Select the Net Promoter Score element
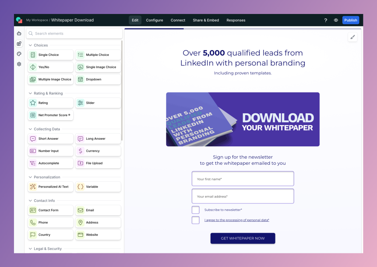Image resolution: width=377 pixels, height=267 pixels. [50, 115]
